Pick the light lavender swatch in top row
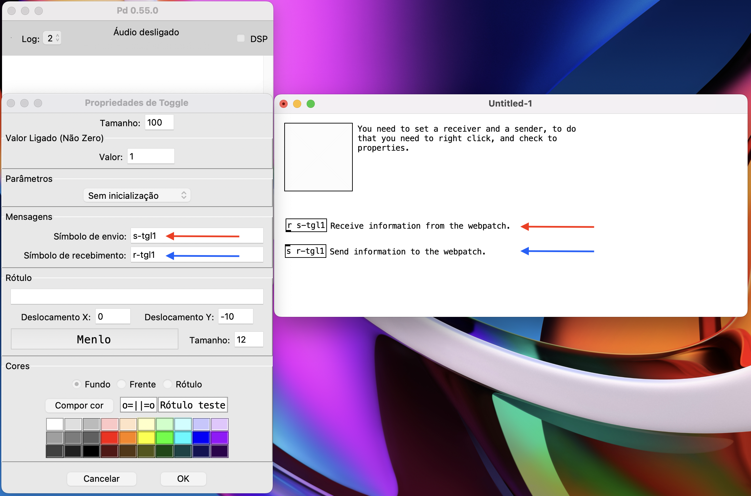The width and height of the screenshot is (751, 496). tap(219, 424)
